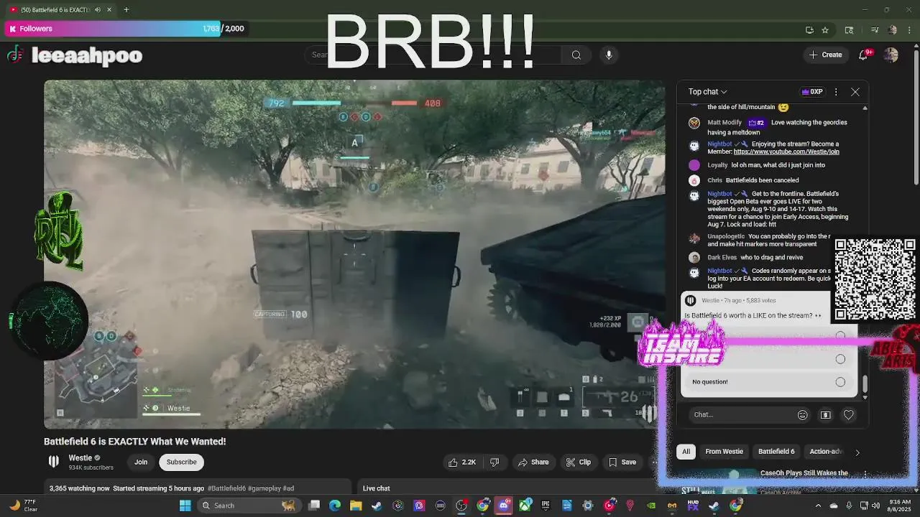Open YouTube notifications bell
The height and width of the screenshot is (517, 920).
(x=864, y=55)
